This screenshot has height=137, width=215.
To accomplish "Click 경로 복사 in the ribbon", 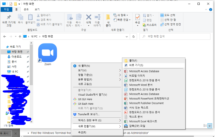I will coord(44,20).
